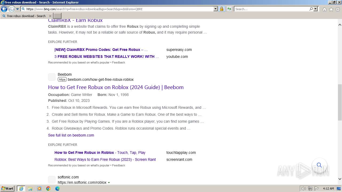Click the page scrollbar up arrow
Screen dimensions: 342x192
point(340,25)
